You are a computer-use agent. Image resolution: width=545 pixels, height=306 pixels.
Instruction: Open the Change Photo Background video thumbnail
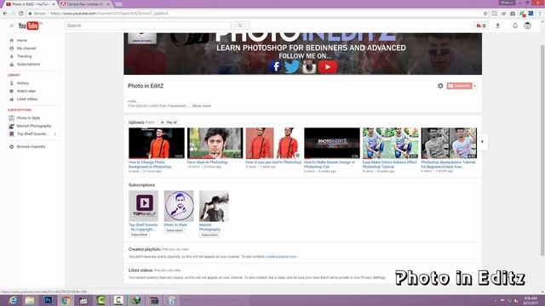tap(157, 143)
